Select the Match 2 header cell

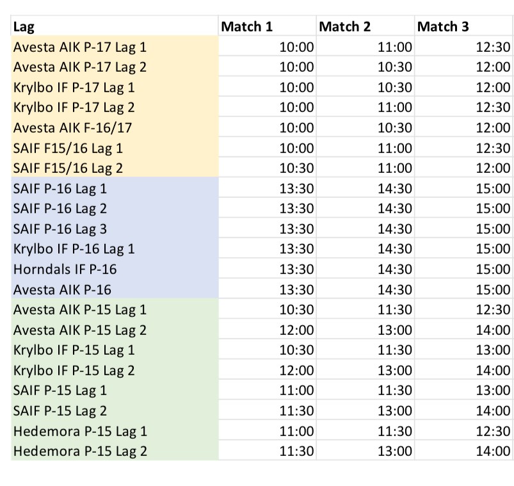click(x=365, y=26)
